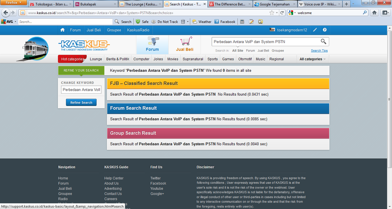
Task: Click the Firefox Home button icon
Action: (x=374, y=13)
